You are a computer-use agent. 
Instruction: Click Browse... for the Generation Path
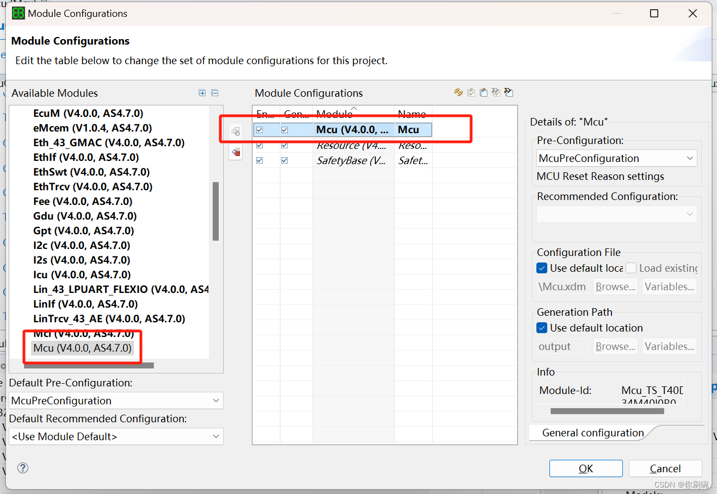(x=615, y=346)
